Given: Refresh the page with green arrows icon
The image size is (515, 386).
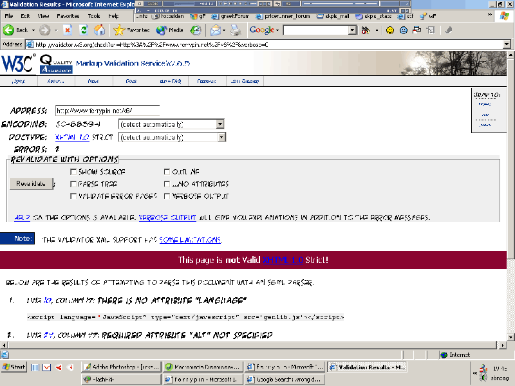Looking at the screenshot, I should coord(84,30).
